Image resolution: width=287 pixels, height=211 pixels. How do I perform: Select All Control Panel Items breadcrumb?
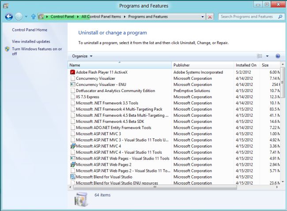pyautogui.click(x=101, y=17)
